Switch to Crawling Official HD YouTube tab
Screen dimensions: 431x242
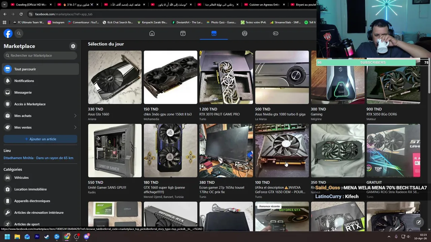(31, 5)
